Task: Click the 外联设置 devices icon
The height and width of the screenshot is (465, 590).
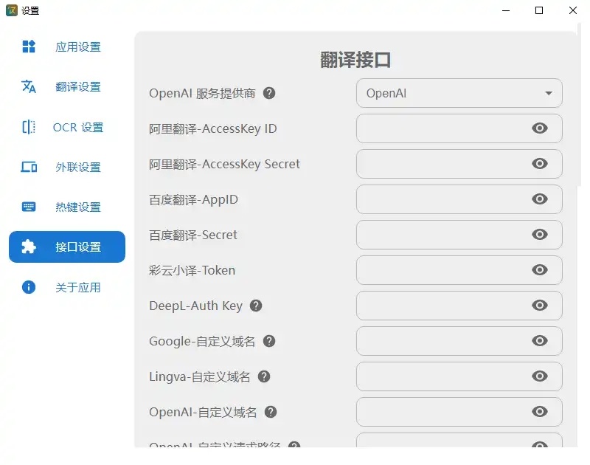Action: tap(29, 168)
